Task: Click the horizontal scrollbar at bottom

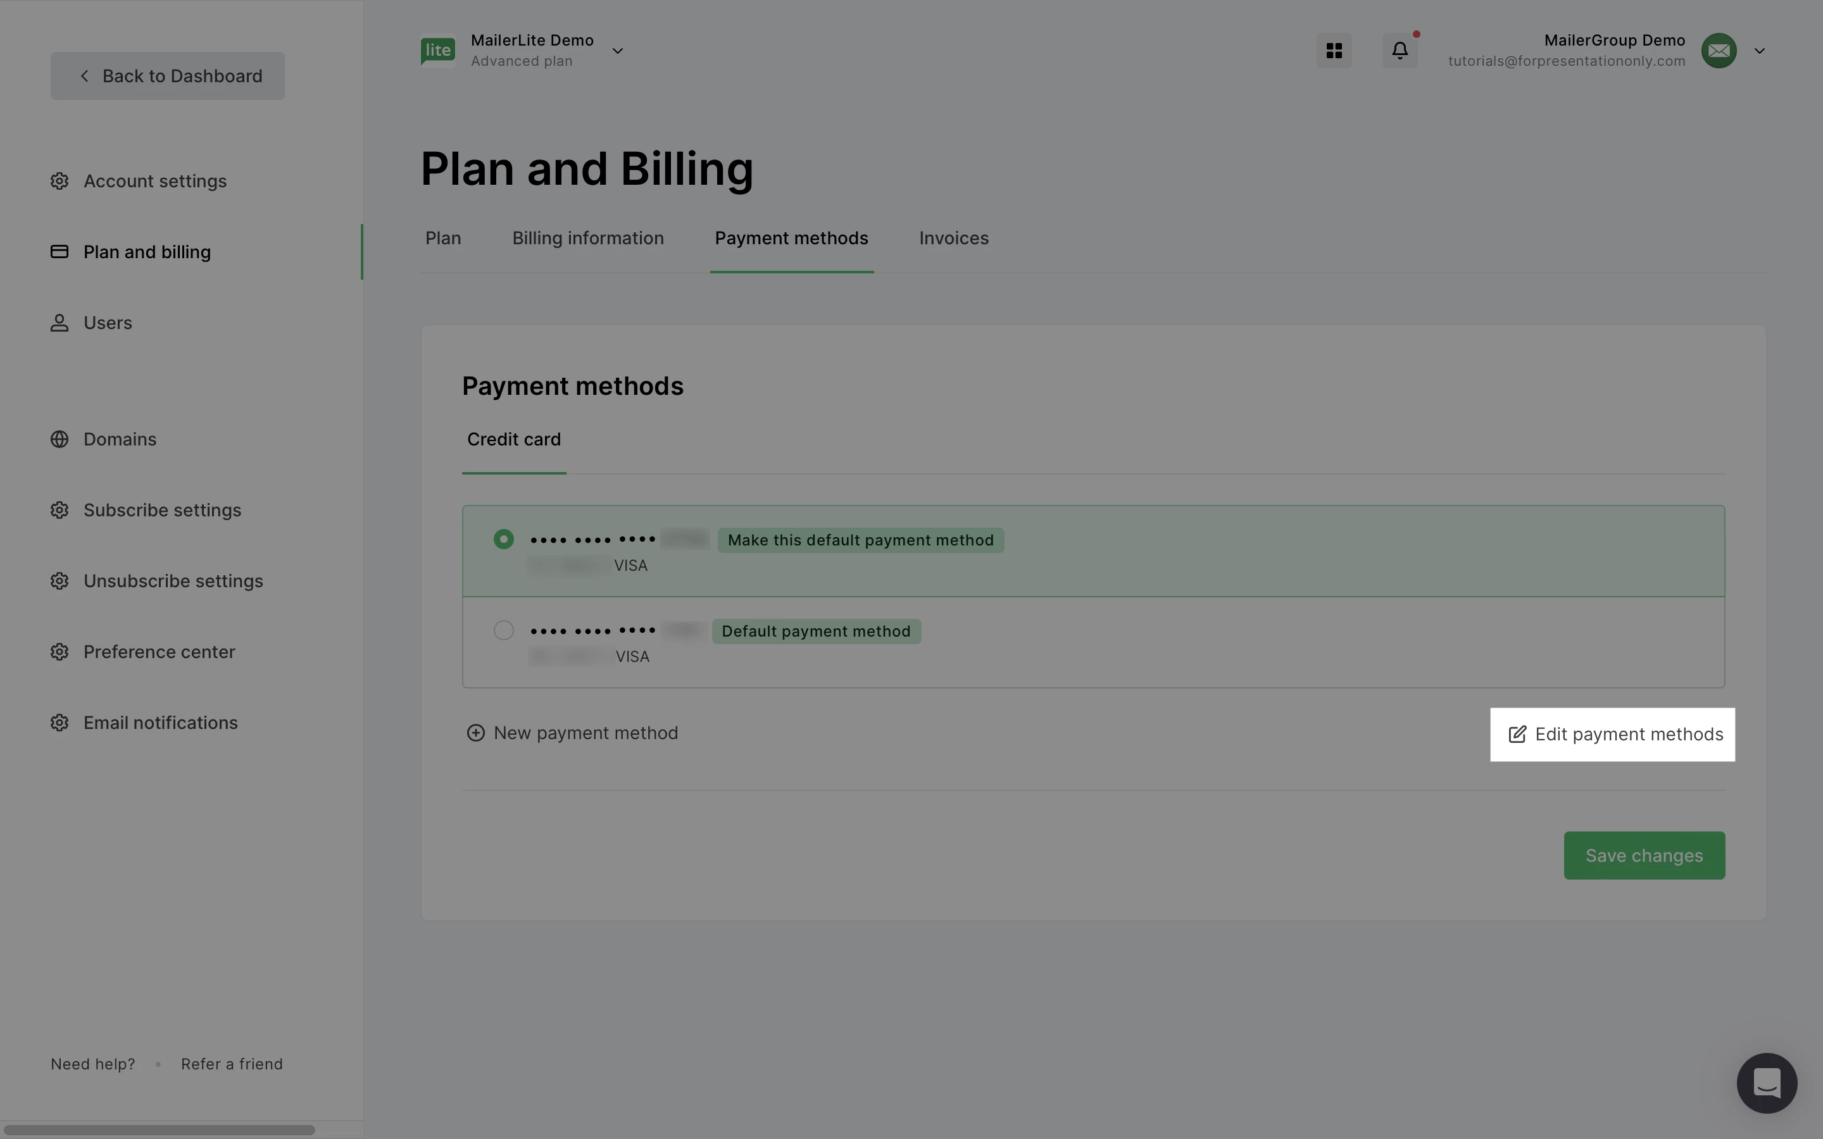Action: [x=158, y=1130]
